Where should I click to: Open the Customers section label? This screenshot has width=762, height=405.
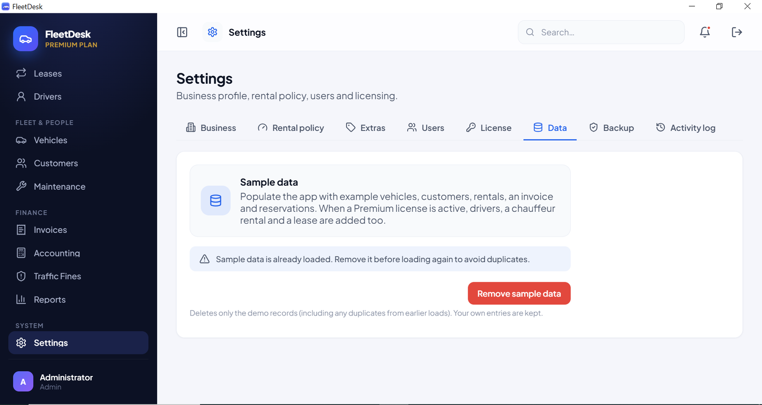click(56, 163)
